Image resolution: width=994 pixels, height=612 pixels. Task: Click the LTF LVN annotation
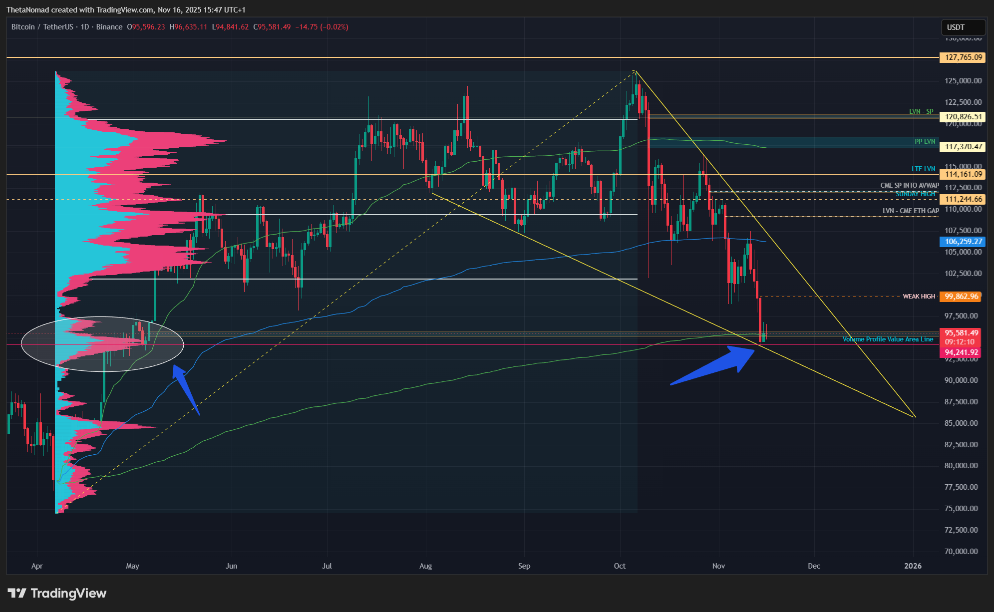pos(923,169)
